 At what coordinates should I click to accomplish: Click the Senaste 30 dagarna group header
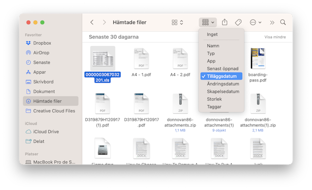click(113, 37)
